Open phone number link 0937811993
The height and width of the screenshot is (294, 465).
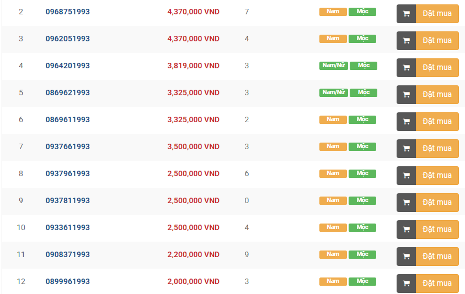(x=67, y=200)
